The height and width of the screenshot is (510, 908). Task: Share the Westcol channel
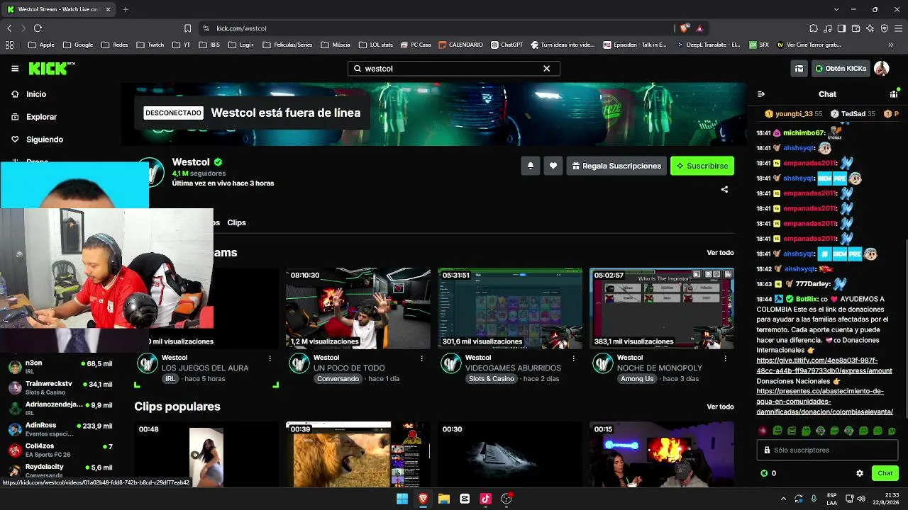(x=724, y=189)
